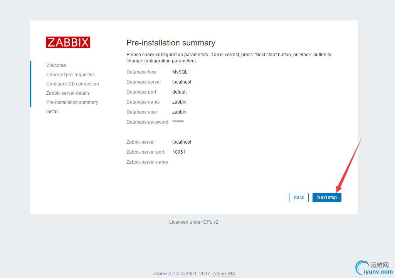Viewport: 395px width, 278px height.
Task: Select Pre-installation summary step in sidebar
Action: (x=72, y=102)
